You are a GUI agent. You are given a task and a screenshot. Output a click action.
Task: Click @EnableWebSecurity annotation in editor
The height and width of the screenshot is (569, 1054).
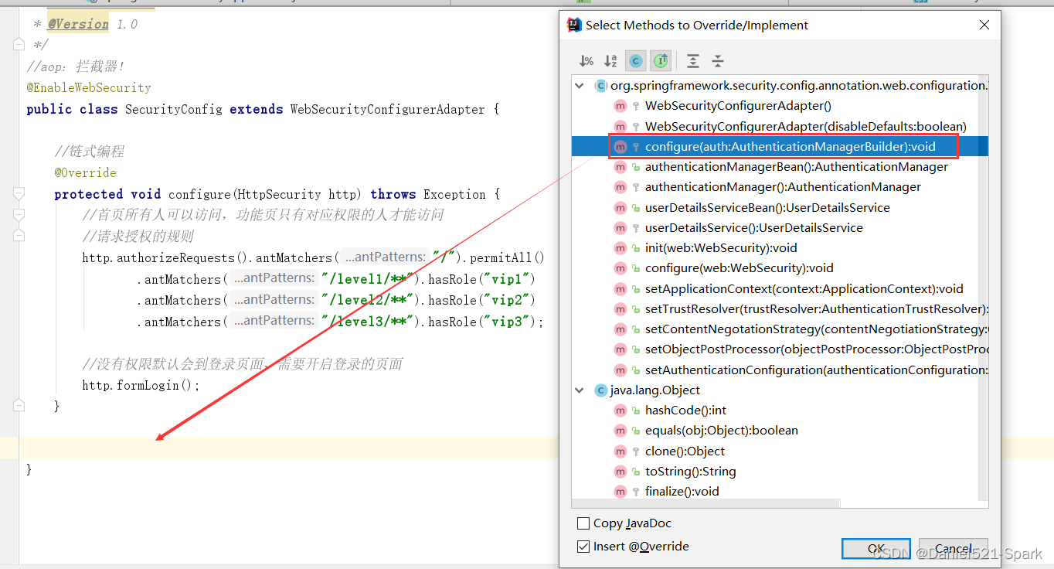click(89, 88)
